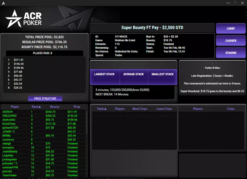
Task: Show the Prize Structure
Action: coord(45,98)
